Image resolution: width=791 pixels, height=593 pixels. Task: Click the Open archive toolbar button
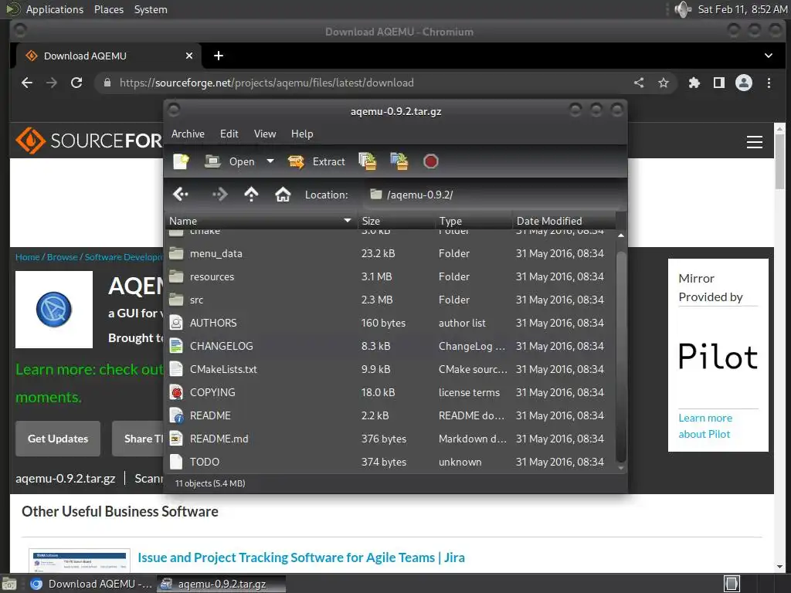point(230,161)
